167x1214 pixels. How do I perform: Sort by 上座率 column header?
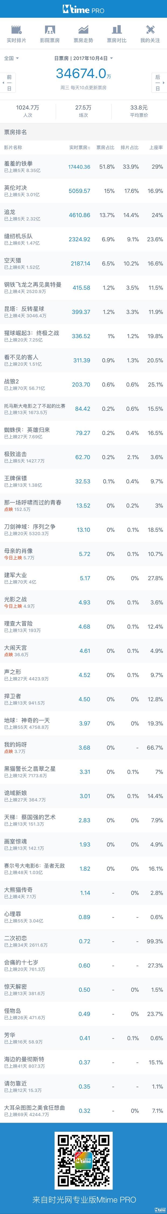156,148
